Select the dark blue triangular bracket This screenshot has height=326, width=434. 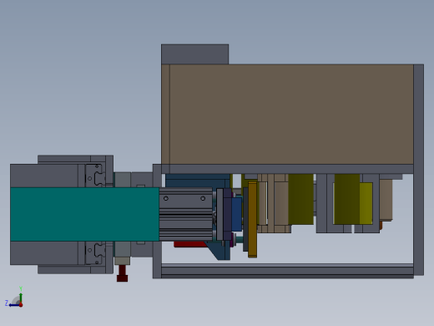(220, 251)
